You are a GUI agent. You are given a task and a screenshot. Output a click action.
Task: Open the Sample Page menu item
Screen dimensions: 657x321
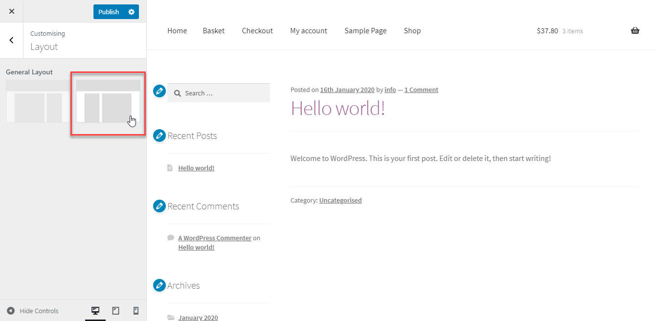coord(365,31)
